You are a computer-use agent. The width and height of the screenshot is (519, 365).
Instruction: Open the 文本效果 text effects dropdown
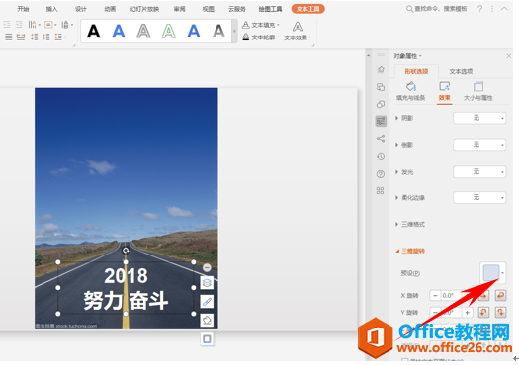point(298,32)
